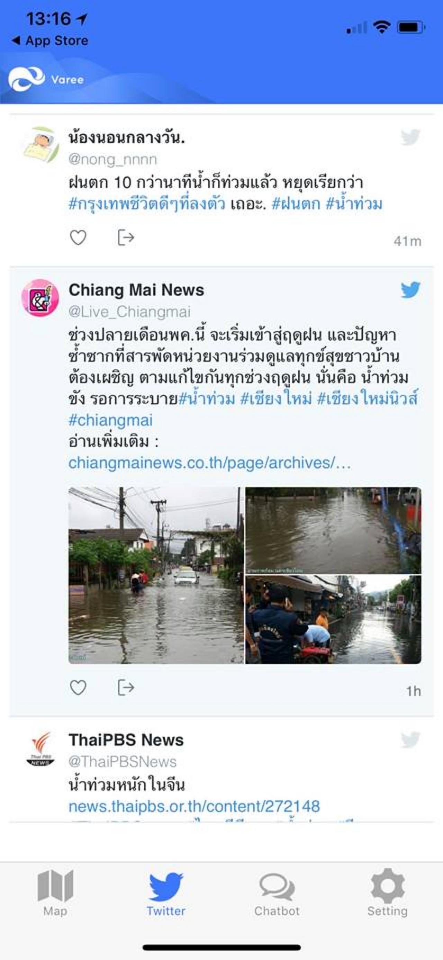
Task: Tap the #chiangmai hashtag
Action: (111, 420)
